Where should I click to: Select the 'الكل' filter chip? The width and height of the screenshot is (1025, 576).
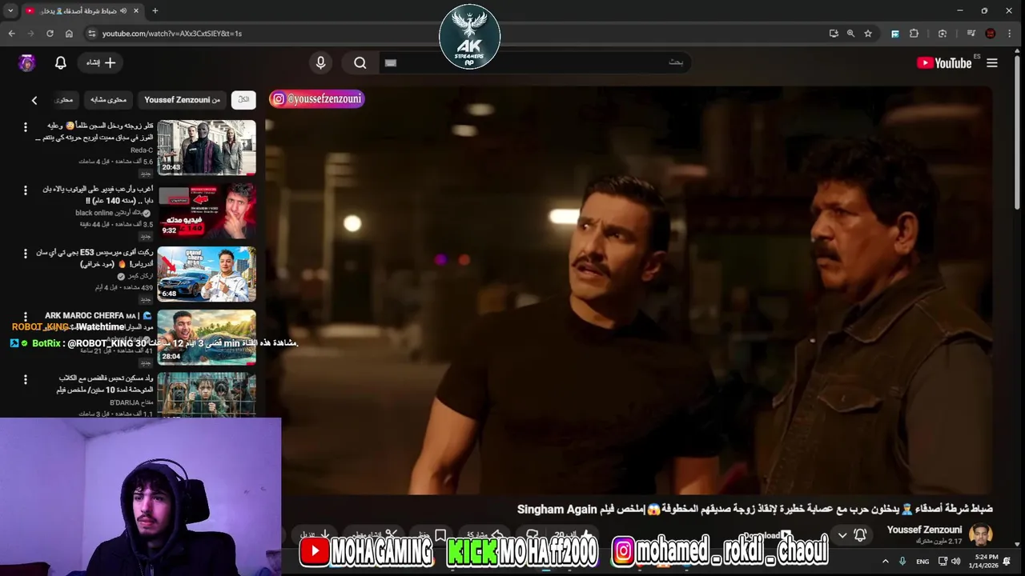(243, 100)
